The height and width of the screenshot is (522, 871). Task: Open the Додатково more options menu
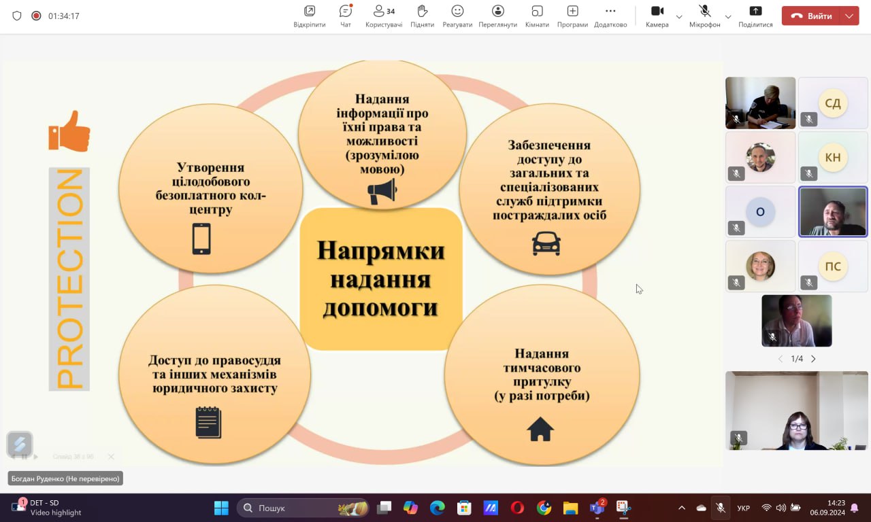pyautogui.click(x=610, y=16)
